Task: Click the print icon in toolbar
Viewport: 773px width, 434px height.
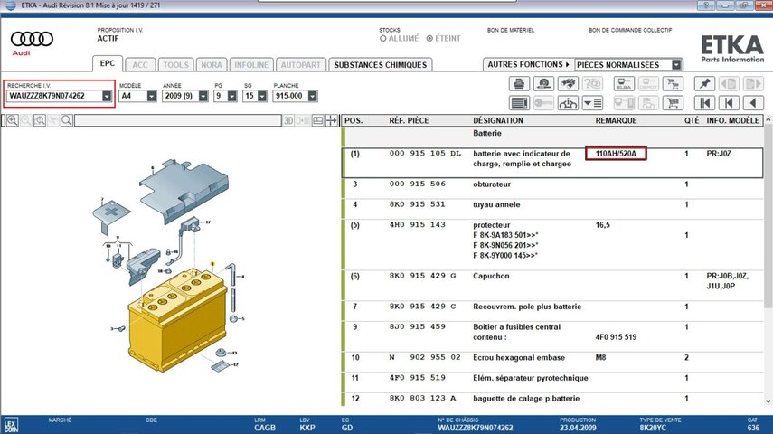Action: pyautogui.click(x=519, y=83)
